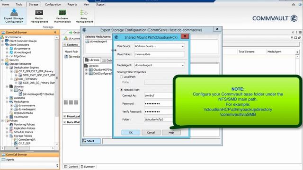Click the Connect As input field
The height and width of the screenshot is (170, 303).
coord(159,95)
